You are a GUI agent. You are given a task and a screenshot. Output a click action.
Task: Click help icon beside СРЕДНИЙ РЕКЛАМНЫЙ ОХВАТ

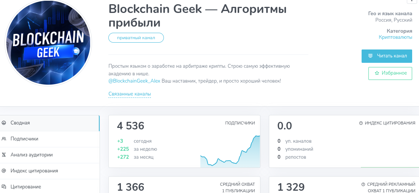363,185
